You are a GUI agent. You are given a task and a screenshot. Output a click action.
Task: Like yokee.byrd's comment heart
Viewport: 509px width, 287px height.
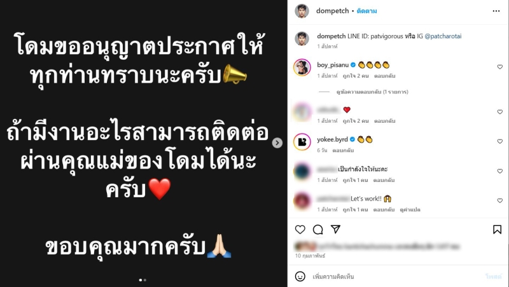pos(500,141)
